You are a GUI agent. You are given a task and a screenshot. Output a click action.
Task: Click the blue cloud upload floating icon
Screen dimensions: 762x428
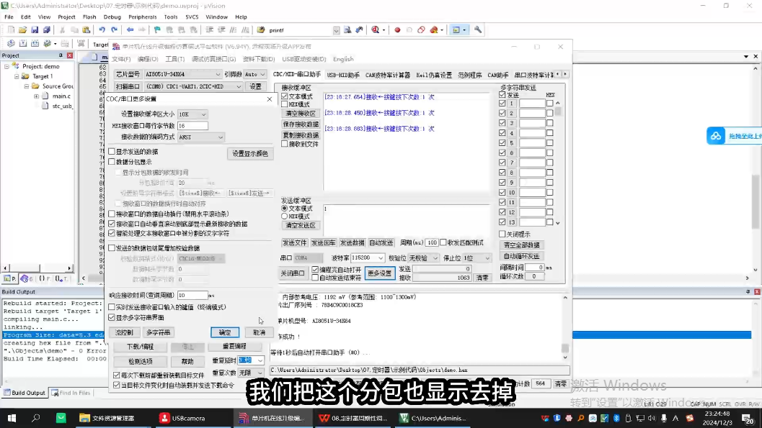pos(716,136)
